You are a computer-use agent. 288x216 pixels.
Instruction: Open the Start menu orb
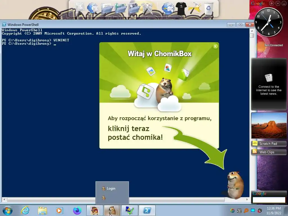[8, 210]
